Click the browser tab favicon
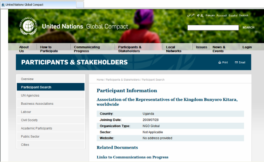The image size is (264, 162). (x=3, y=5)
